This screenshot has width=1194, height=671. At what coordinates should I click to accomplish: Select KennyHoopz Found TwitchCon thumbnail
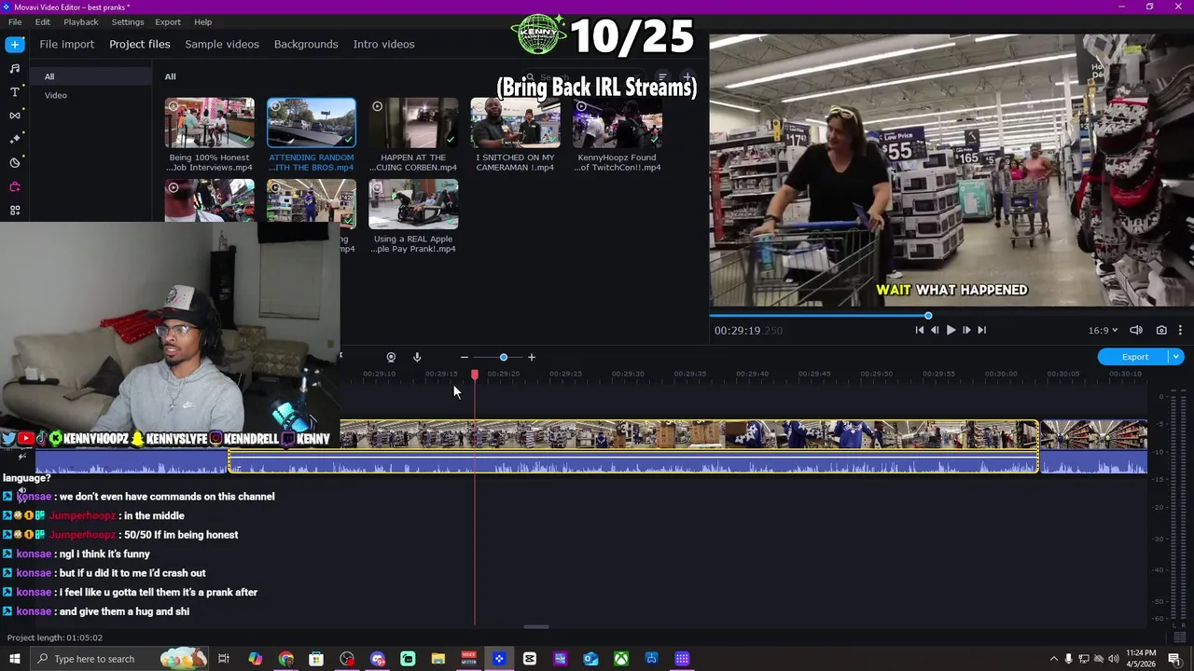tap(618, 123)
